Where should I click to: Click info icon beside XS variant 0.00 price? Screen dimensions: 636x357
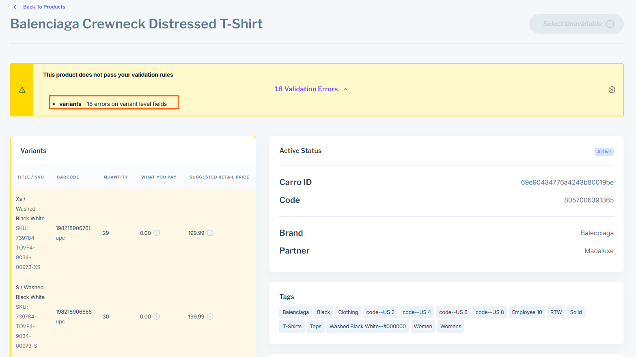pos(157,233)
